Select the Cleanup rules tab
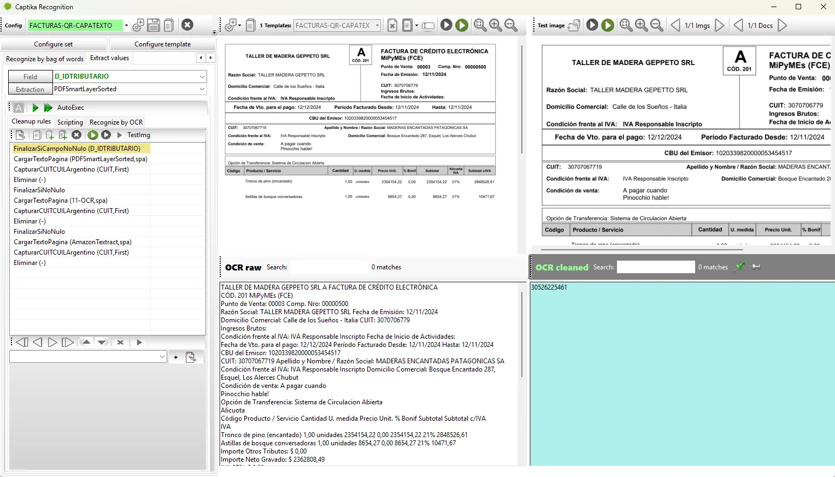The width and height of the screenshot is (835, 477). [31, 121]
